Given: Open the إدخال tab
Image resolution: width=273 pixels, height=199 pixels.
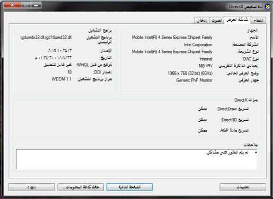Looking at the screenshot, I should point(202,20).
